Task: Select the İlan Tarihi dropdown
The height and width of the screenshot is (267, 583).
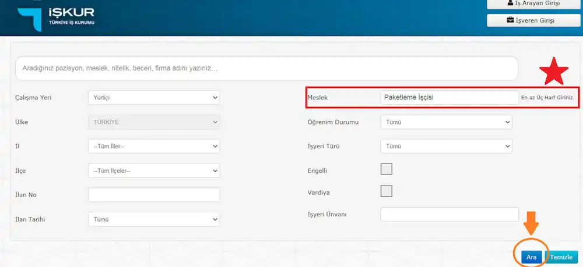Action: tap(154, 219)
